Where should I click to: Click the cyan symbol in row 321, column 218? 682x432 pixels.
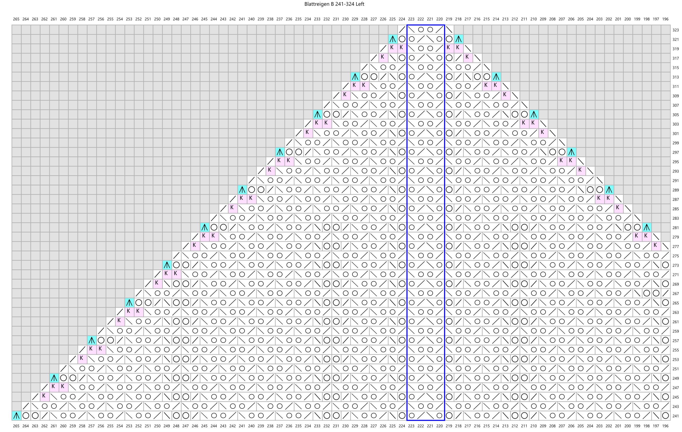point(458,39)
